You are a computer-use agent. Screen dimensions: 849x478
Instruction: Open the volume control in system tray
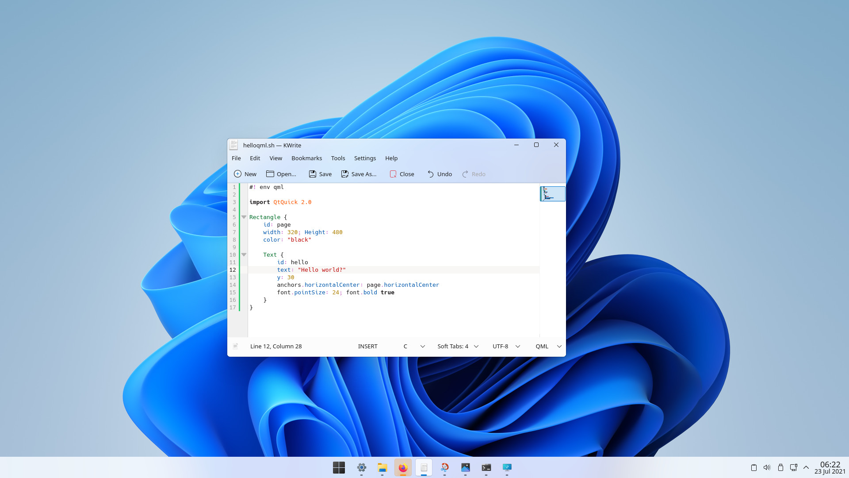click(x=767, y=467)
